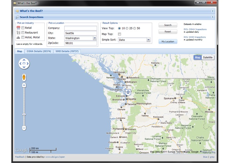Enable the Map Top checkbox
Viewport: 230px width, 163px height.
click(x=119, y=34)
